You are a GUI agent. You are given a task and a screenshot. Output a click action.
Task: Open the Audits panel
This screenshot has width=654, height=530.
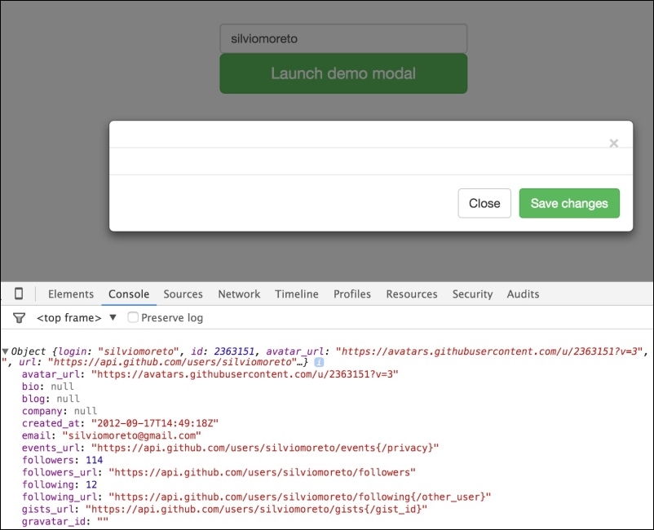tap(523, 294)
